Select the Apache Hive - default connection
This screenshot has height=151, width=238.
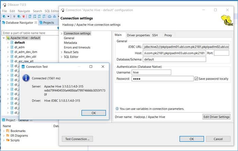pyautogui.click(x=25, y=38)
